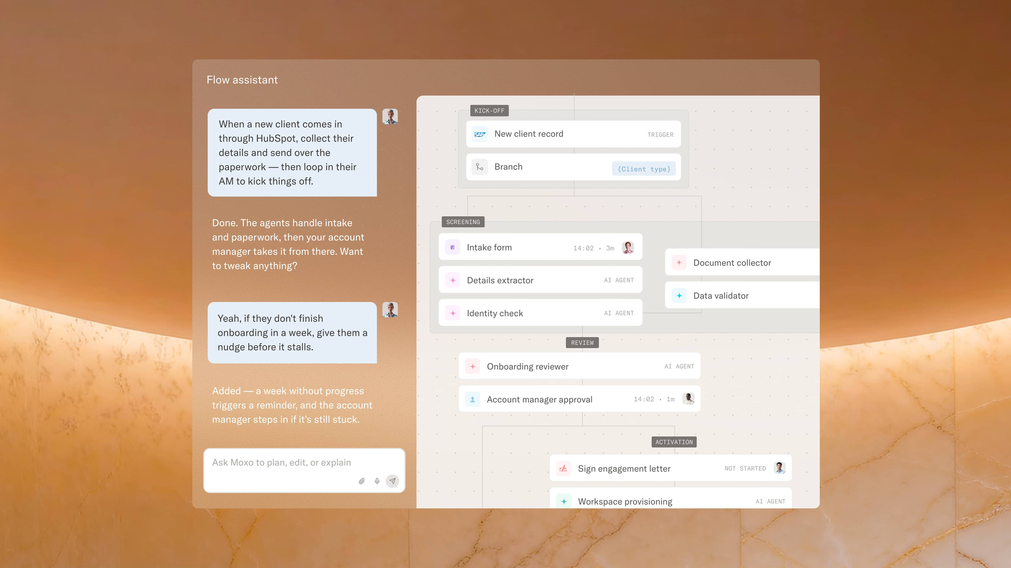The width and height of the screenshot is (1011, 568).
Task: Click the assignee avatar on Sign engagement letter
Action: pyautogui.click(x=779, y=468)
